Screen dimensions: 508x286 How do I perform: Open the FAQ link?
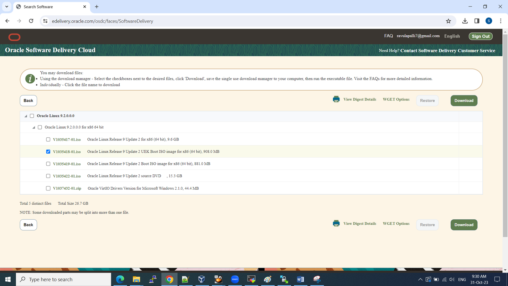[389, 36]
